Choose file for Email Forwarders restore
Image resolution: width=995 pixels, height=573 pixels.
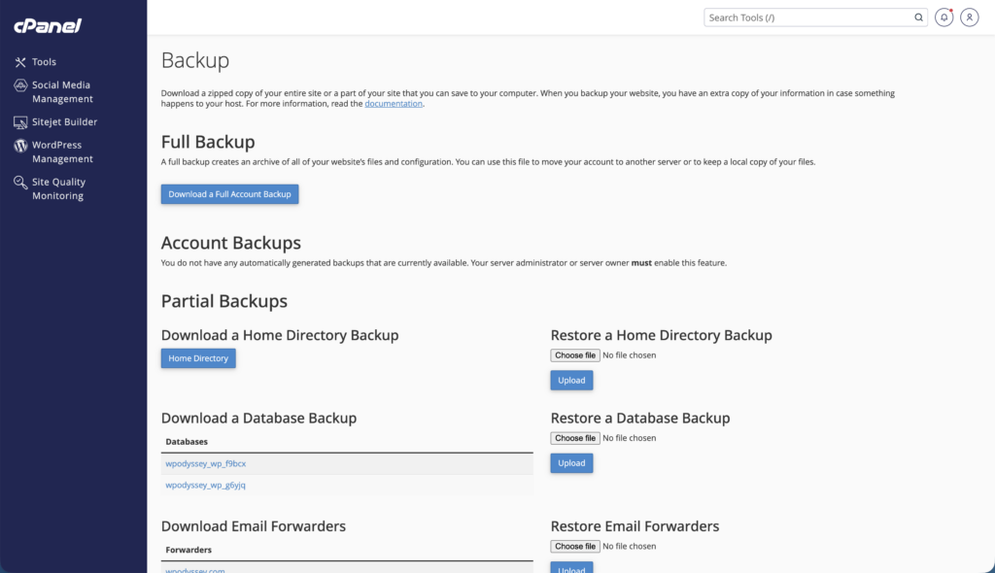[575, 547]
